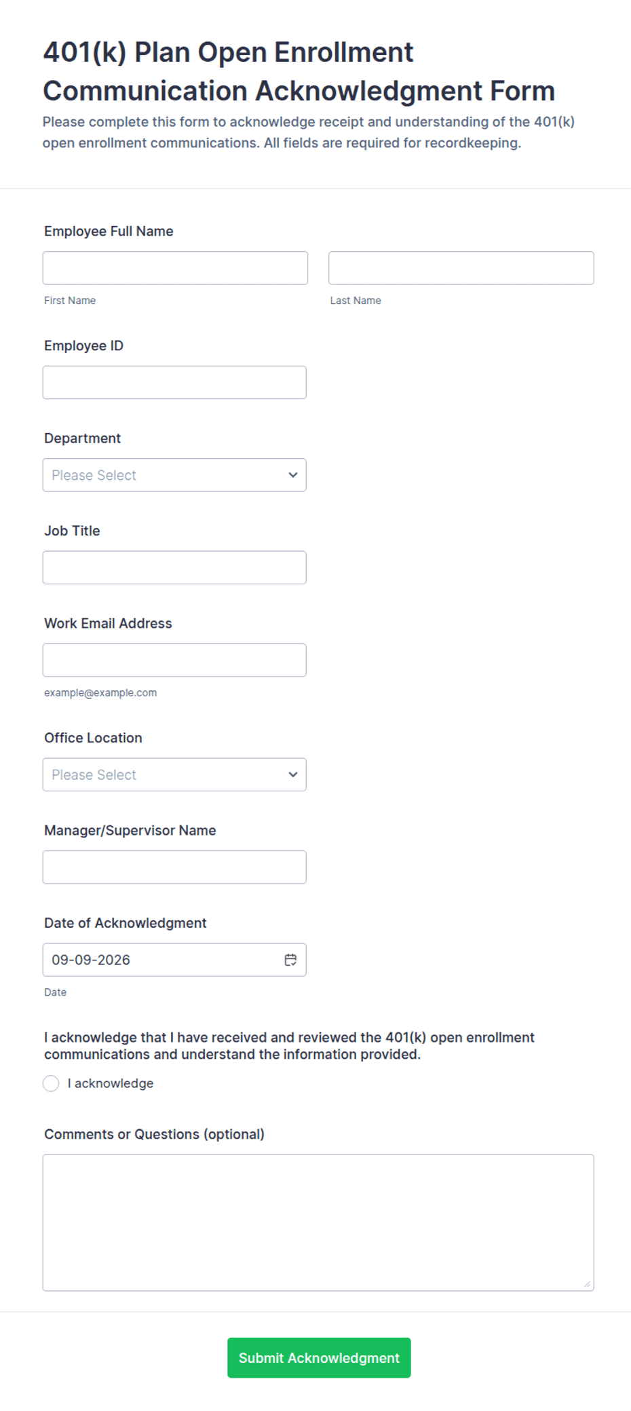Click the Department dropdown chevron arrow
Viewport: 631px width, 1411px height.
pos(292,475)
